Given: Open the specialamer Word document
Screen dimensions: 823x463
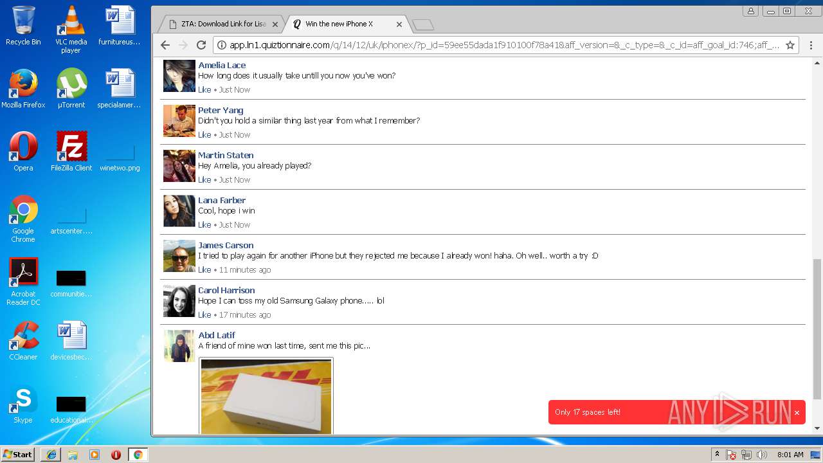Looking at the screenshot, I should pos(120,89).
